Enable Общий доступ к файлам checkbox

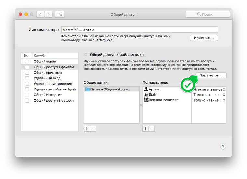[x=27, y=67]
